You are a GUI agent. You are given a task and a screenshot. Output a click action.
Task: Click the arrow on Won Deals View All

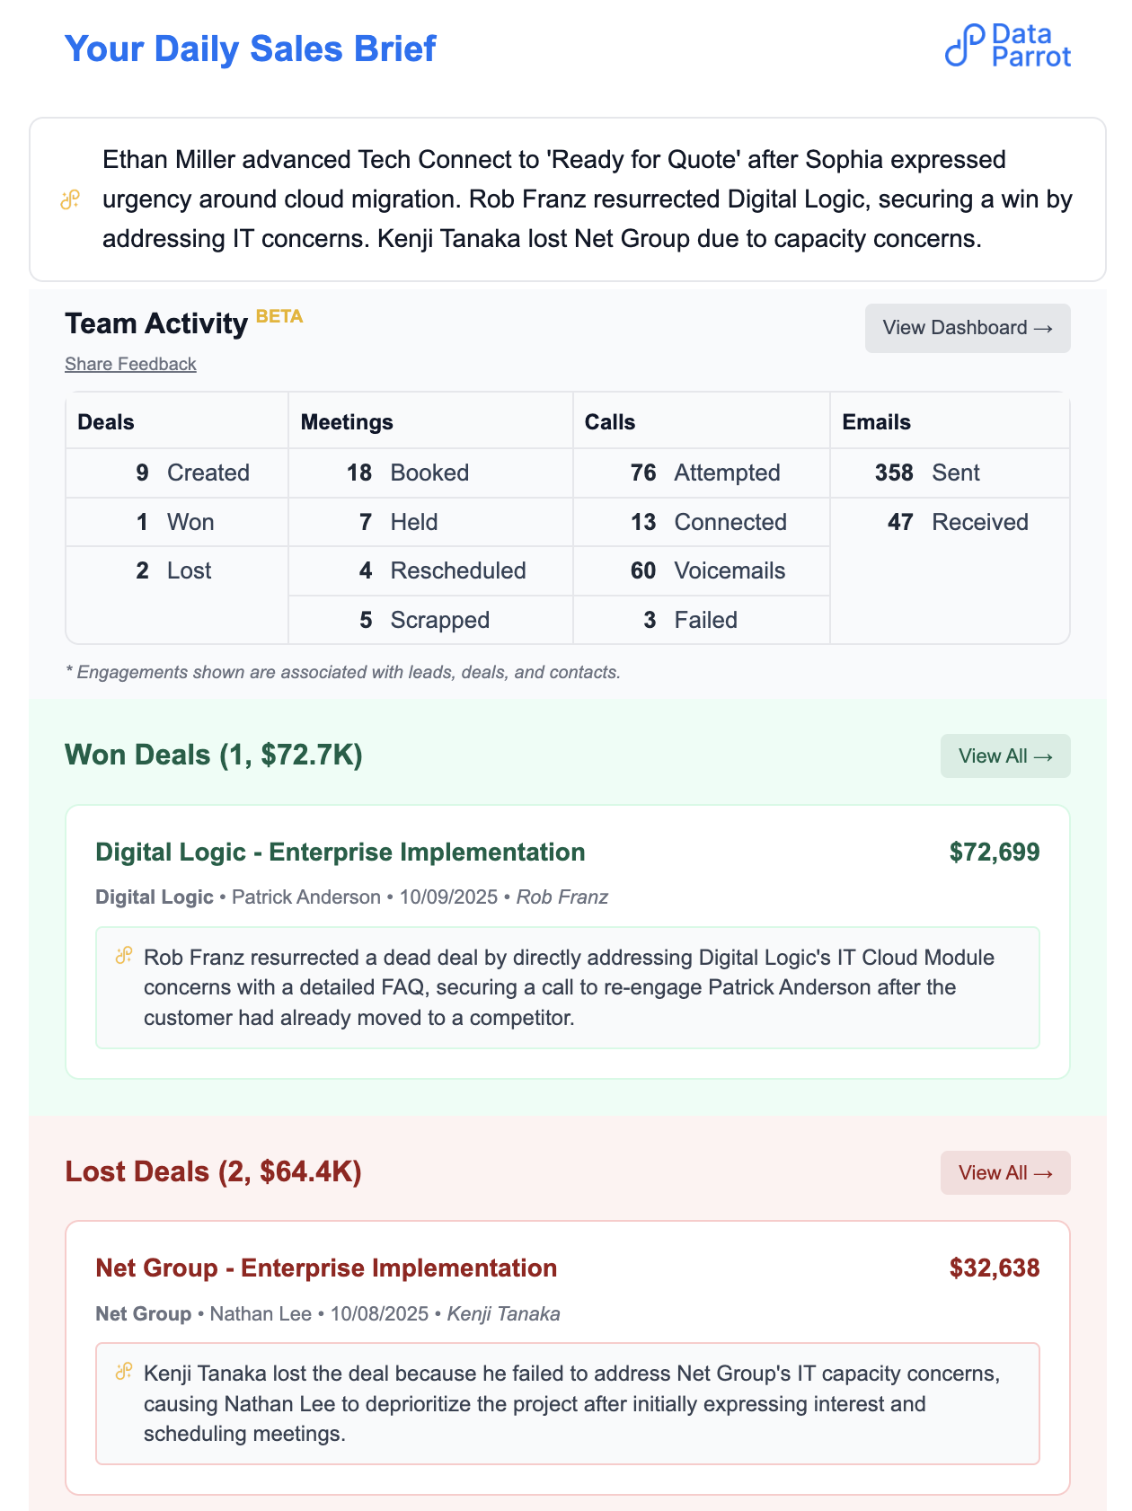point(1045,755)
